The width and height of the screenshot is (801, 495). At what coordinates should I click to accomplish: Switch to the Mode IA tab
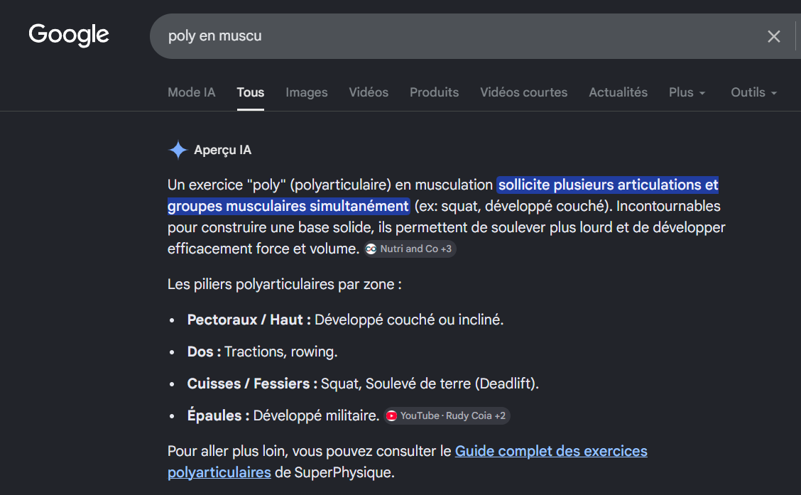click(192, 92)
